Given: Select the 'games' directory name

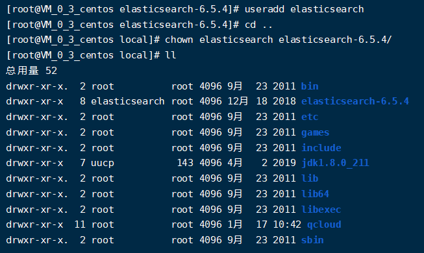Looking at the screenshot, I should point(316,132).
